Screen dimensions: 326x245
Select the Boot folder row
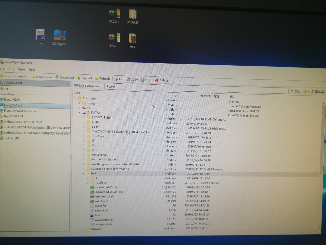(95, 127)
